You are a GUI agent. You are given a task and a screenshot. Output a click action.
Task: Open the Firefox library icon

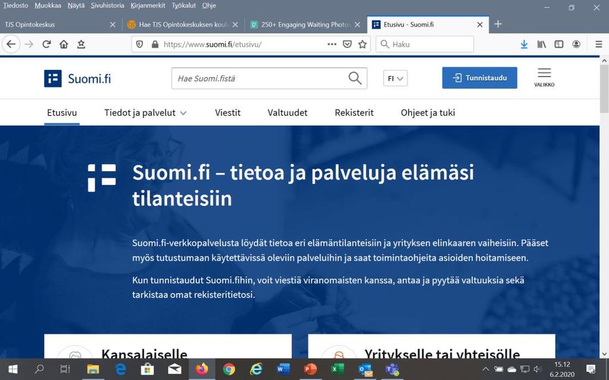click(x=541, y=44)
